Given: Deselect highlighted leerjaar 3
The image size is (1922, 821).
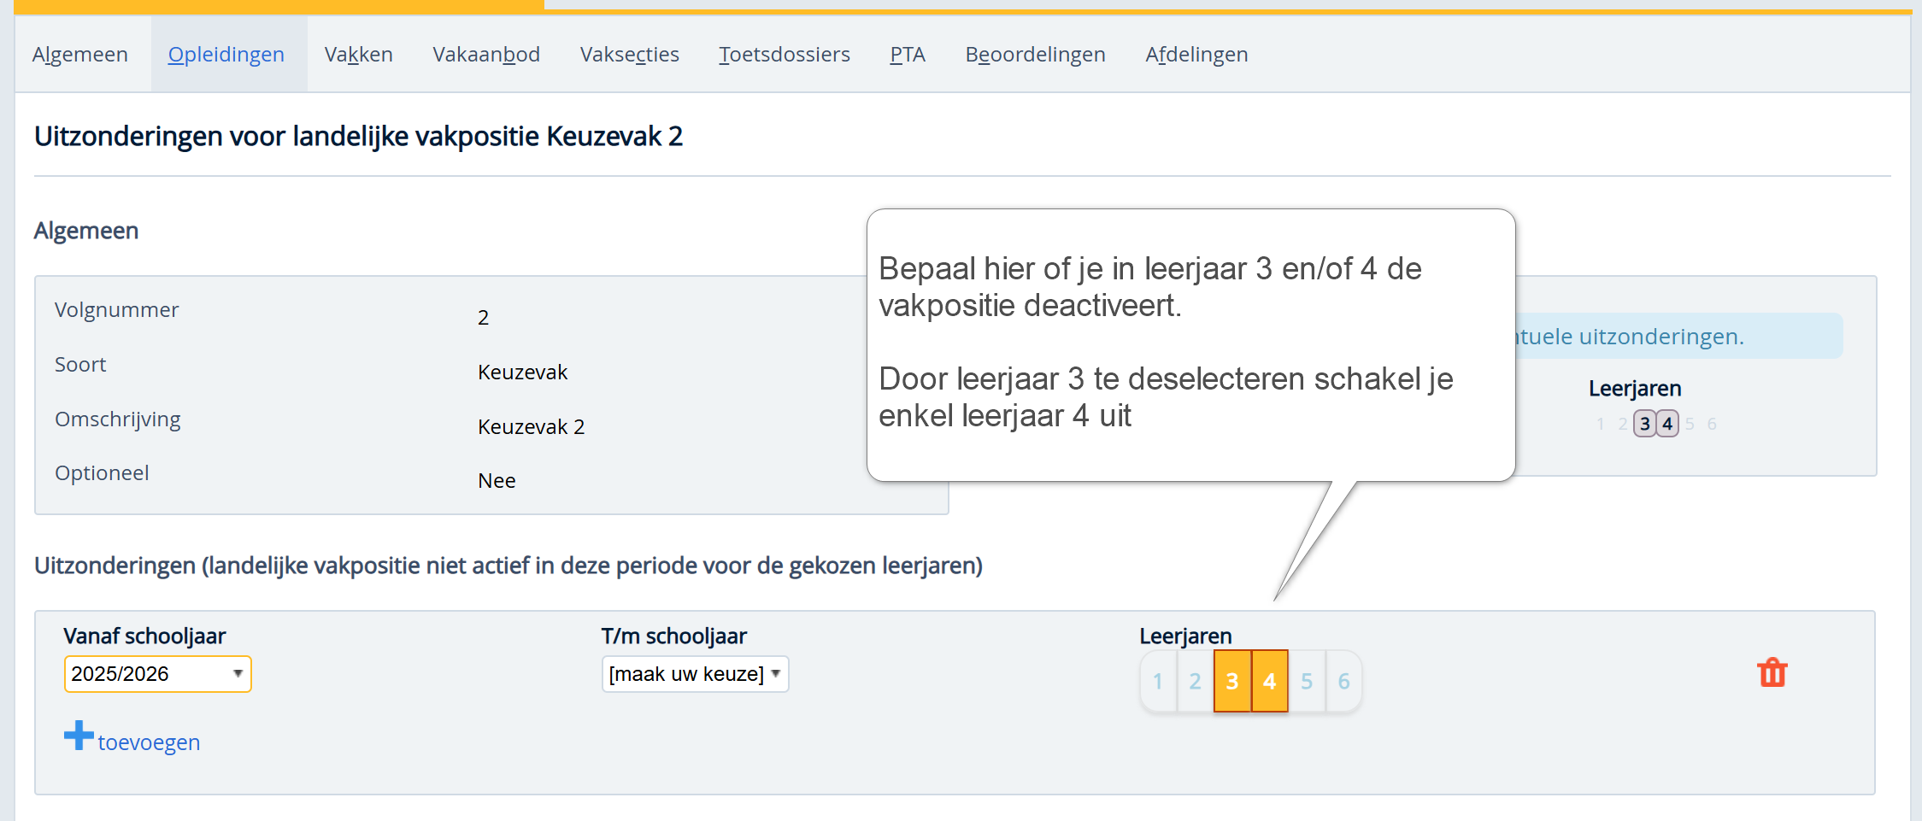Looking at the screenshot, I should coord(1231,681).
